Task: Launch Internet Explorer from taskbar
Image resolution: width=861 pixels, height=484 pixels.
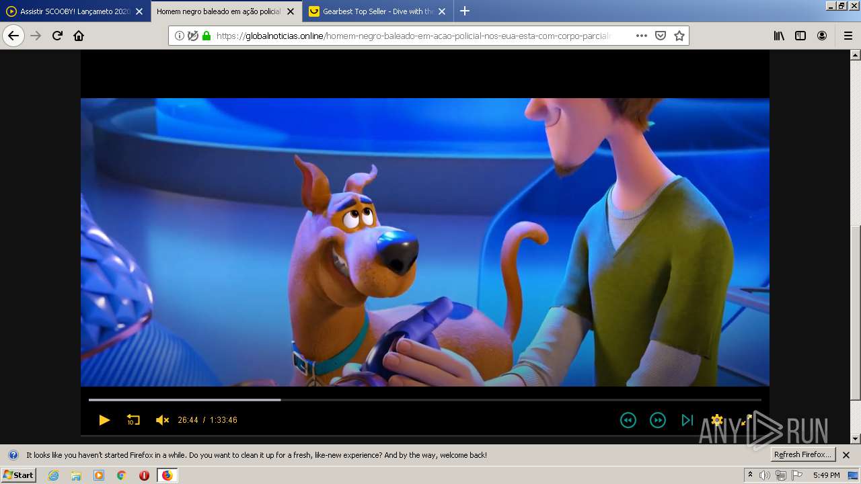Action: coord(53,475)
